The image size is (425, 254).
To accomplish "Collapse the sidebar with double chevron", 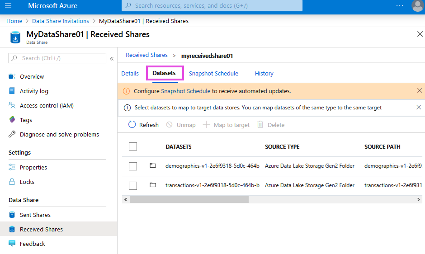I will (112, 59).
